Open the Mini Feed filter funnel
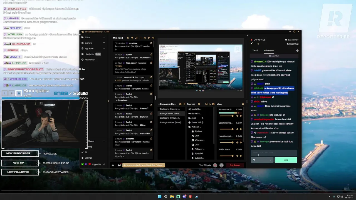 tap(132, 38)
